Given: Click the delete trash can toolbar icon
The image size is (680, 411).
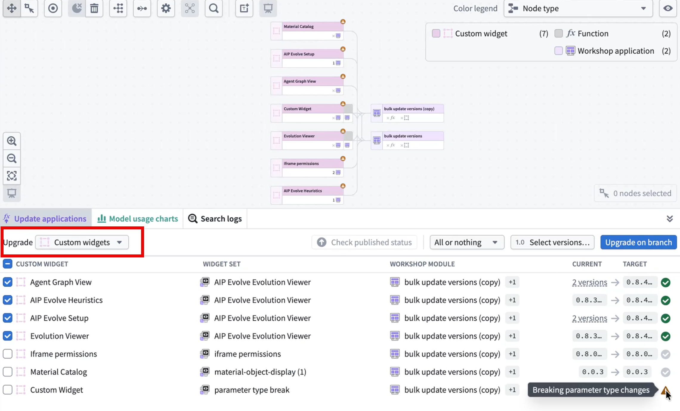Looking at the screenshot, I should [x=94, y=8].
